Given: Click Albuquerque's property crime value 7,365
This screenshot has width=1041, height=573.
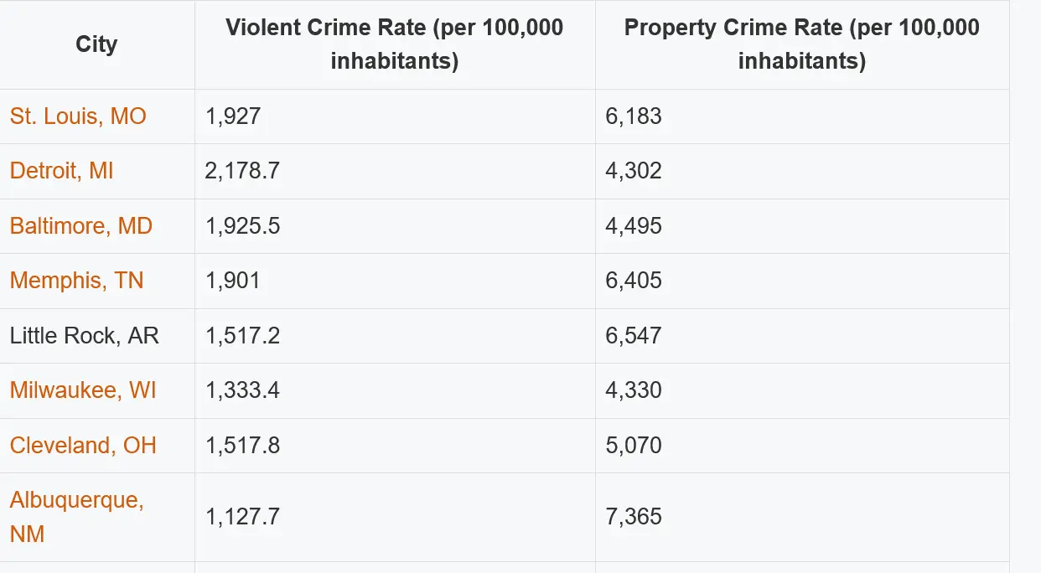Looking at the screenshot, I should tap(634, 517).
